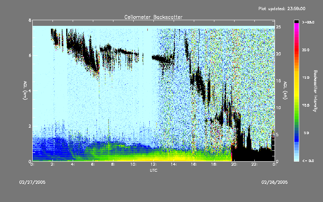Click the '2' km tick on left axis
The image size is (323, 202).
click(x=30, y=126)
